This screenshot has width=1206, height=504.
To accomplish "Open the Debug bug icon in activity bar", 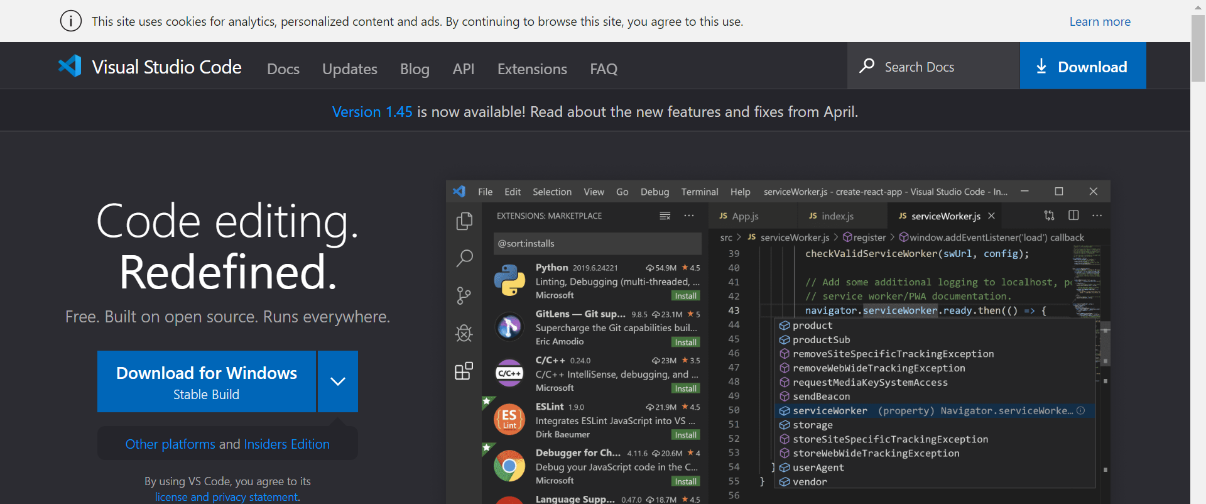I will [464, 333].
